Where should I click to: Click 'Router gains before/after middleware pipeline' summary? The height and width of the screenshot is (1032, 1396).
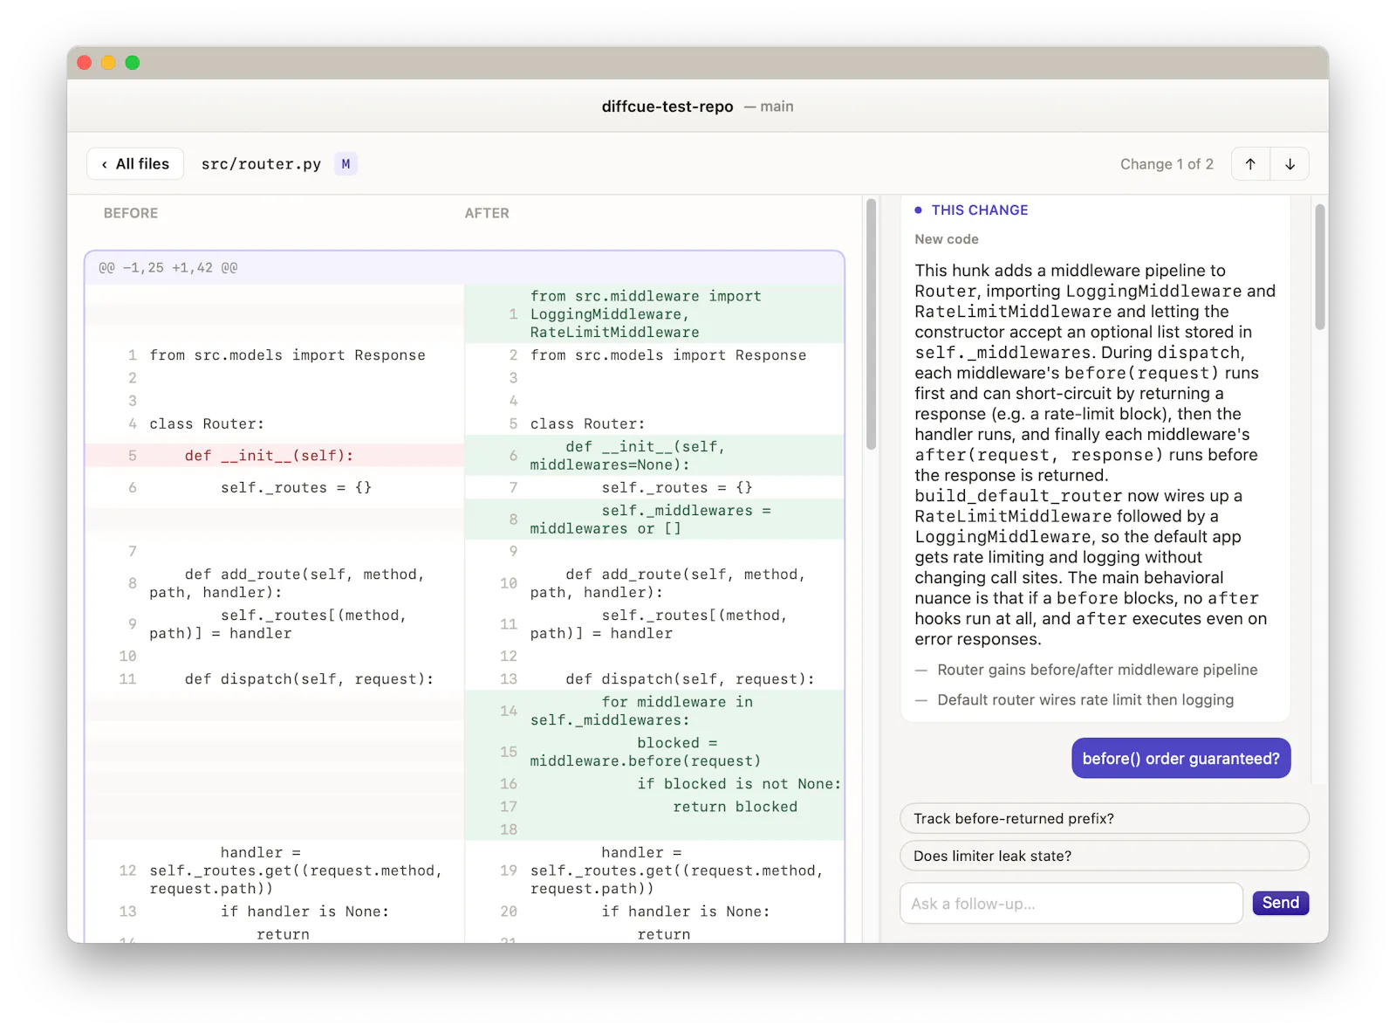(1097, 670)
